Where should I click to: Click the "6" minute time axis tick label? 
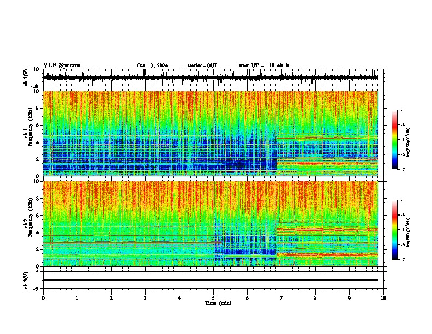click(247, 298)
